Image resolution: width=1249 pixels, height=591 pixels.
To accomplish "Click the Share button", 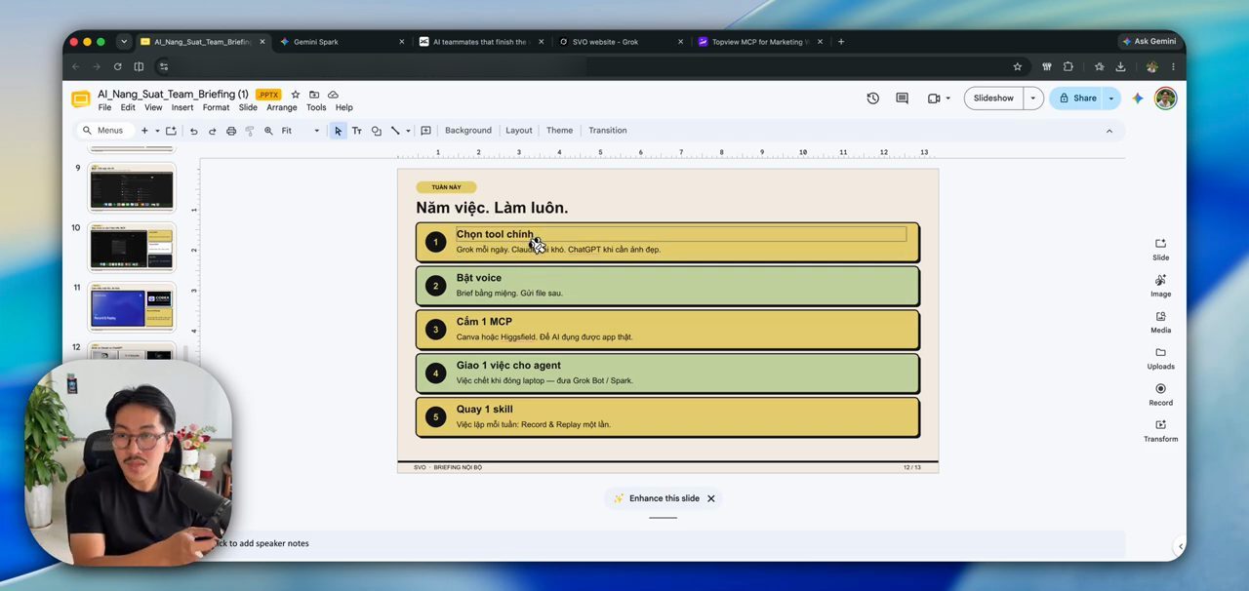I will [x=1077, y=98].
